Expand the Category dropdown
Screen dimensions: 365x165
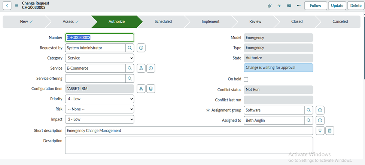[x=100, y=58]
